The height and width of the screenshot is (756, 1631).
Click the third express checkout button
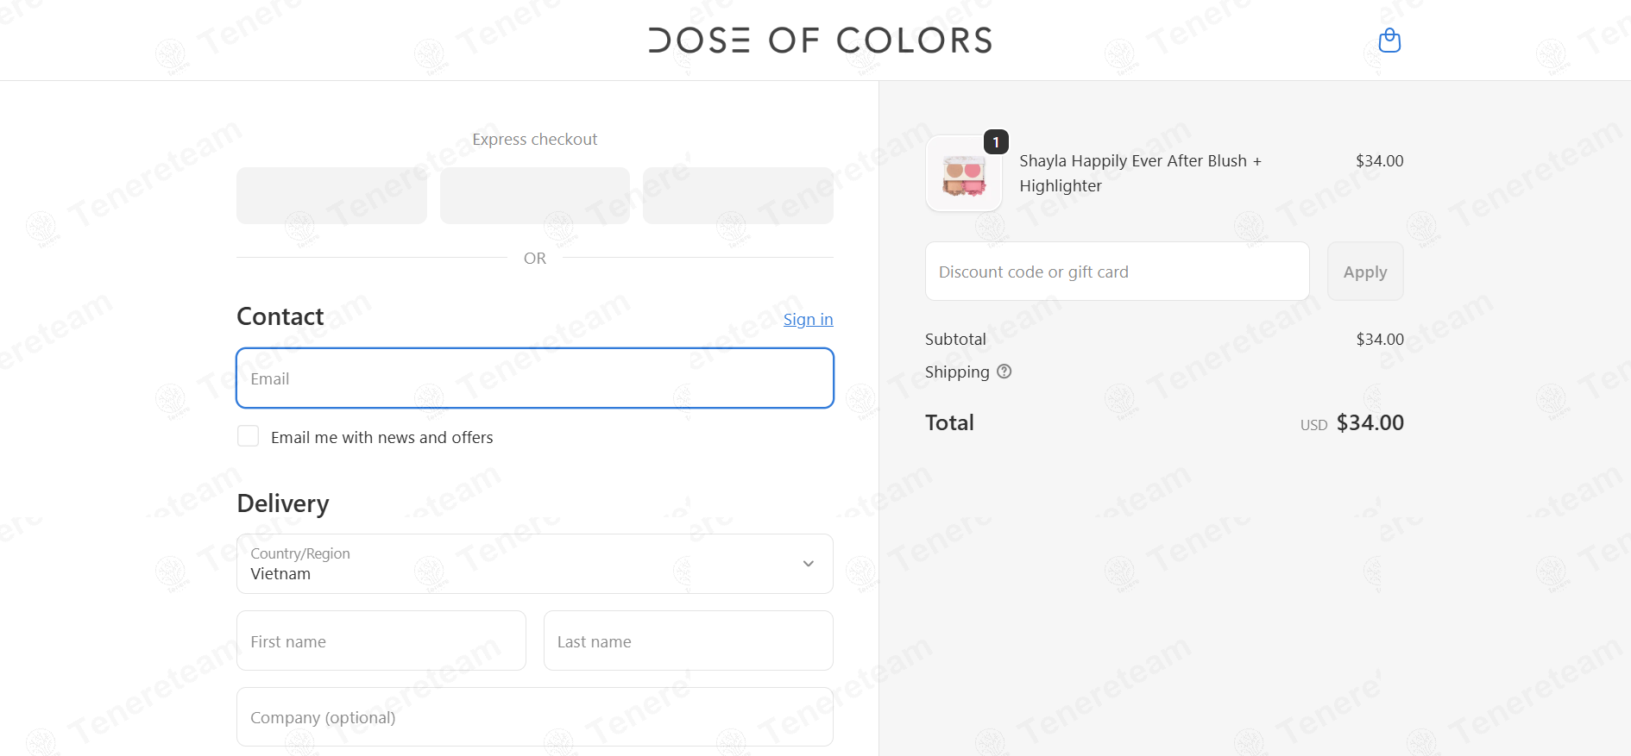pyautogui.click(x=738, y=196)
